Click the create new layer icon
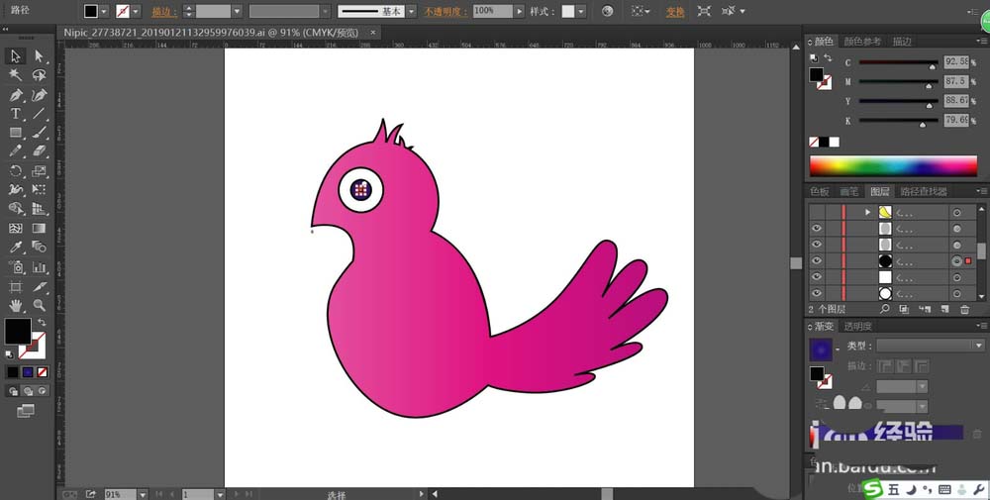Viewport: 990px width, 500px height. tap(944, 309)
